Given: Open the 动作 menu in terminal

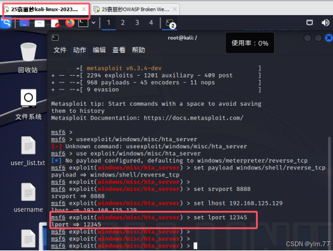Looking at the screenshot, I should [79, 50].
